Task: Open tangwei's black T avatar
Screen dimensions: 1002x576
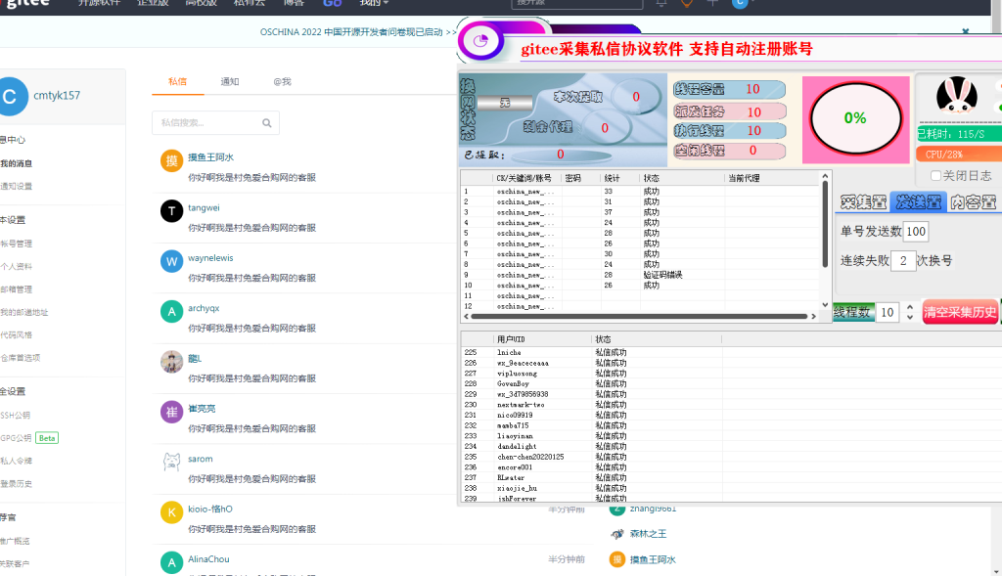Action: click(x=171, y=211)
